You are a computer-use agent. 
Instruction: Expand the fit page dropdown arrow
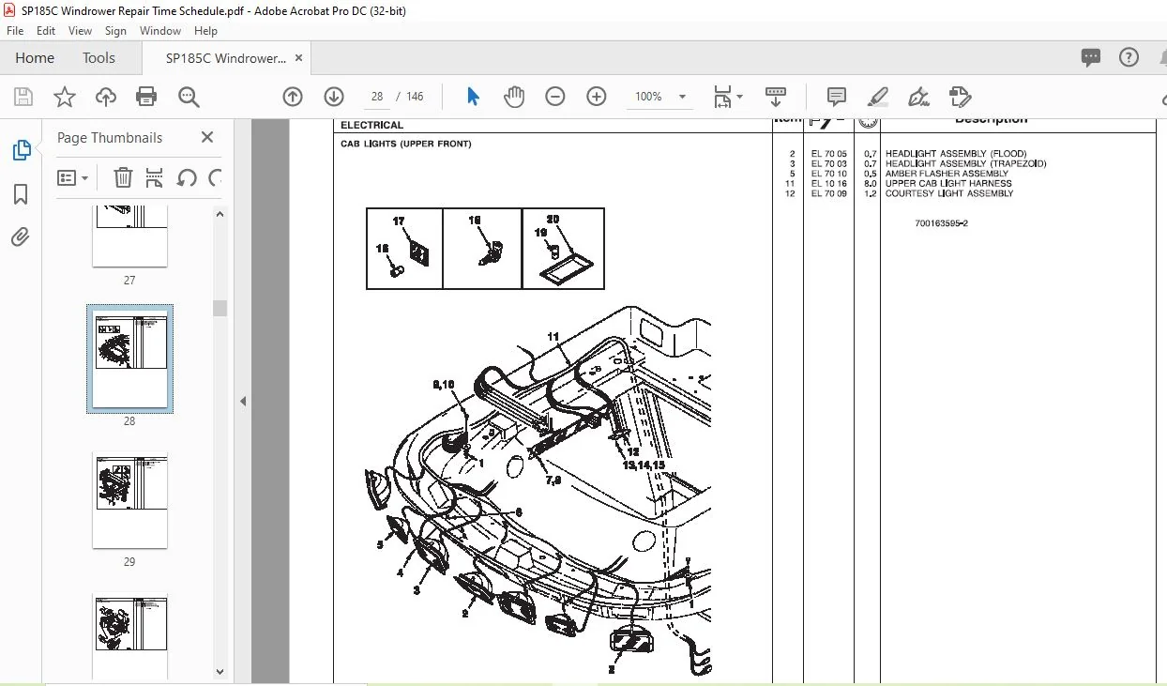click(x=739, y=97)
